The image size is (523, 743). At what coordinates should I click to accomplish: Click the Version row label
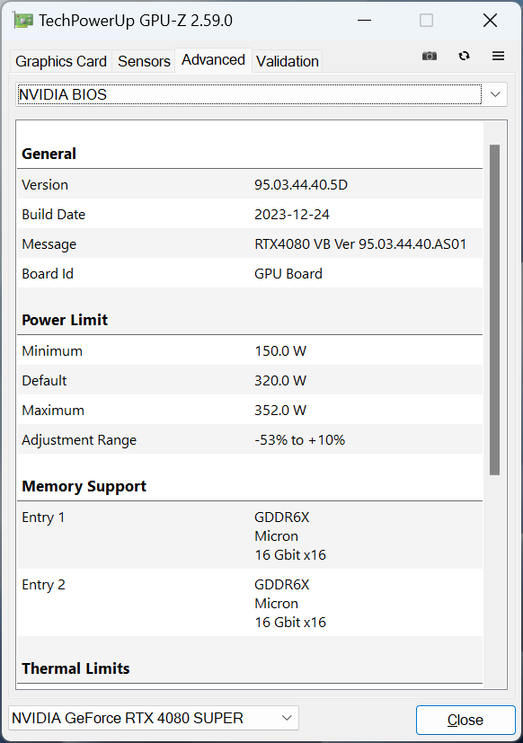[x=45, y=185]
